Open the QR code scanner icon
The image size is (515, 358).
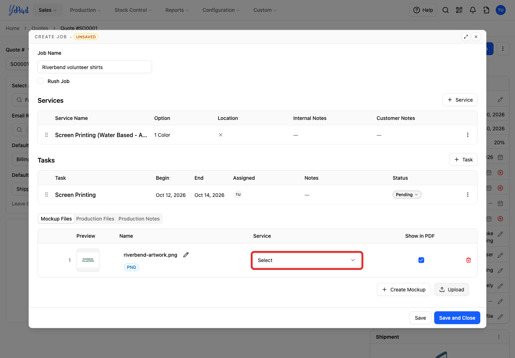[459, 10]
